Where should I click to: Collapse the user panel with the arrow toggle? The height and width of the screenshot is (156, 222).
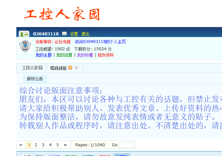(26, 34)
